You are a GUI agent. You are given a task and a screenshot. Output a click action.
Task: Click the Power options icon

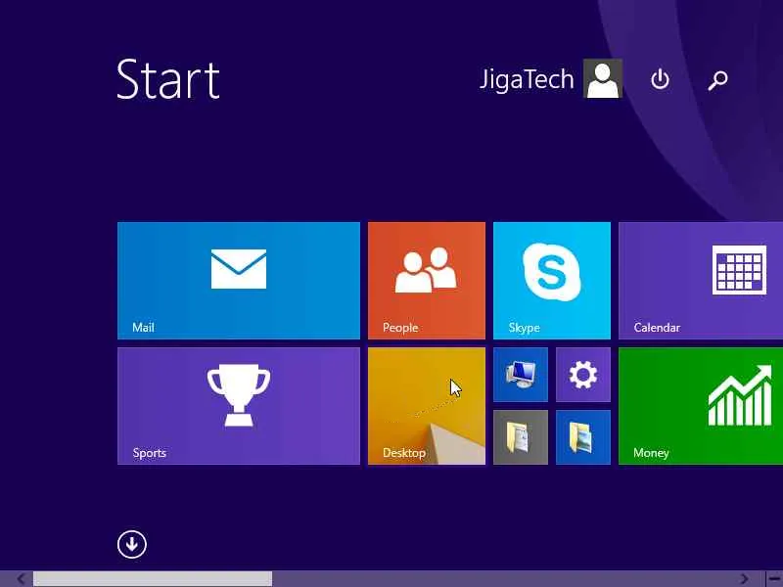pos(660,79)
